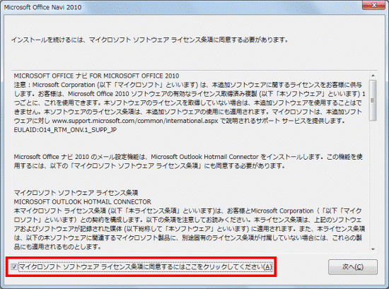
Task: Close the Microsoft Office Navi 2010 dialog
Action: tap(374, 5)
